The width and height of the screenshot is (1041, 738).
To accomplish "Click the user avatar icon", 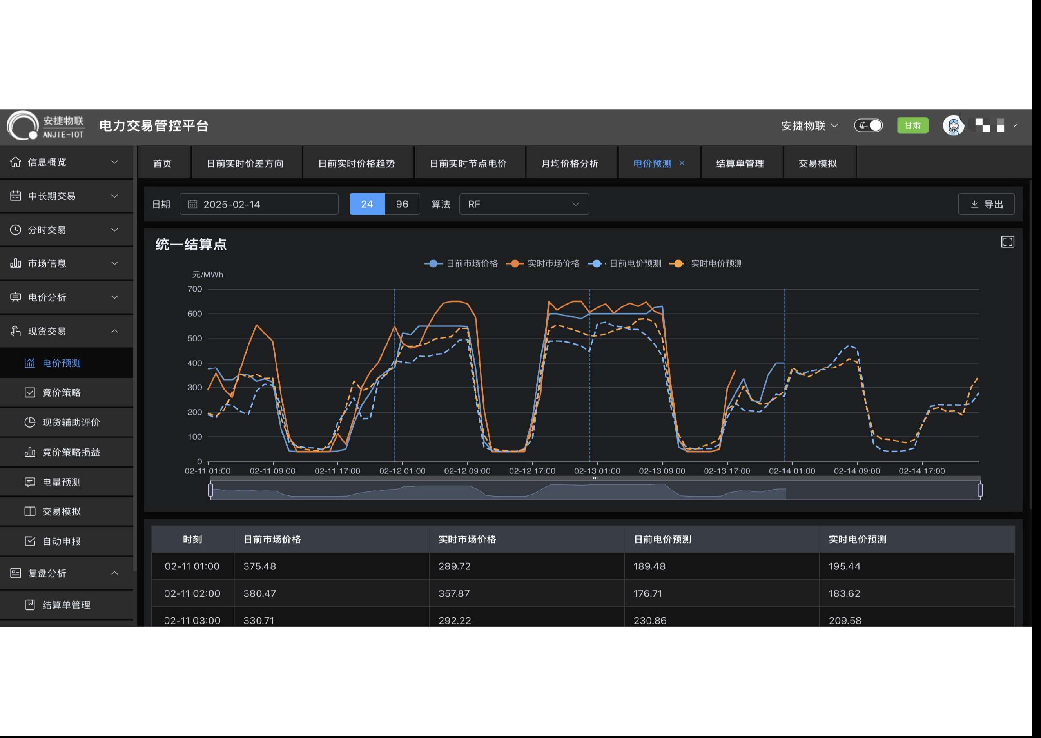I will tap(953, 125).
